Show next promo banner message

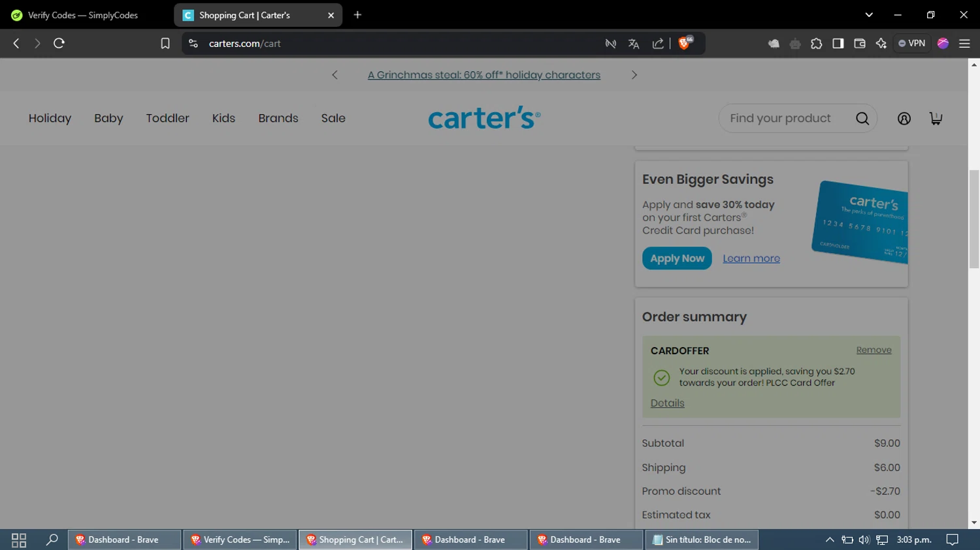coord(634,75)
